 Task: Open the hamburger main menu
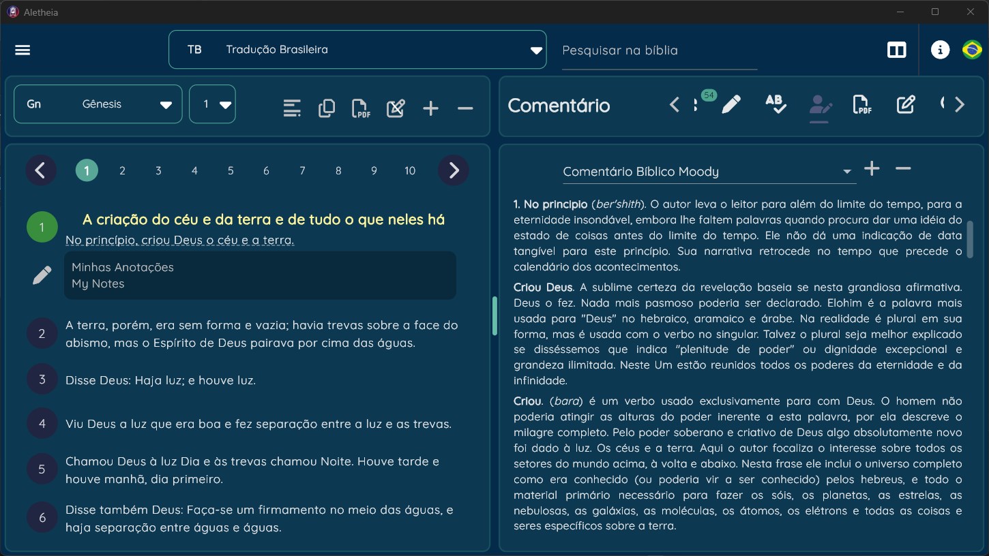23,50
